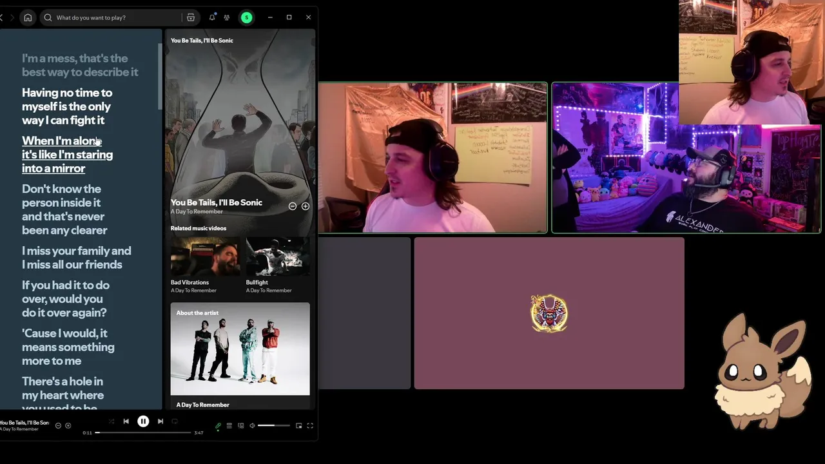Toggle the lyrics microphone button
The height and width of the screenshot is (464, 825).
click(x=218, y=426)
